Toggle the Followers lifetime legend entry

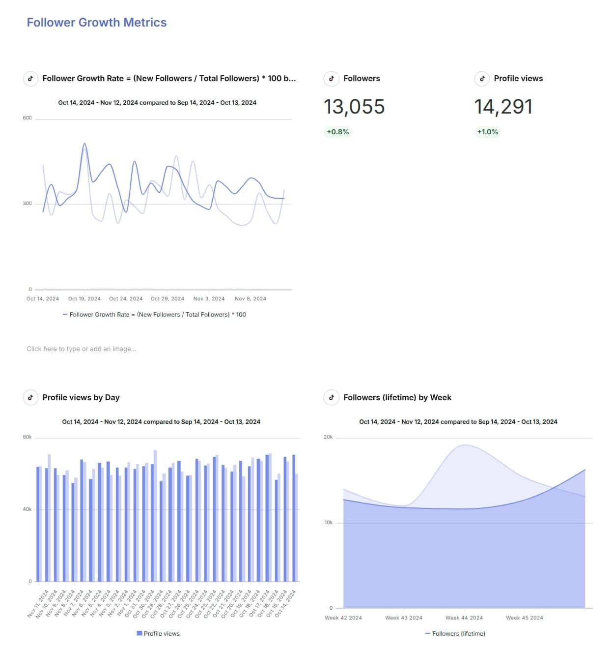click(x=456, y=633)
